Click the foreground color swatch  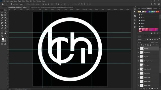(3, 39)
